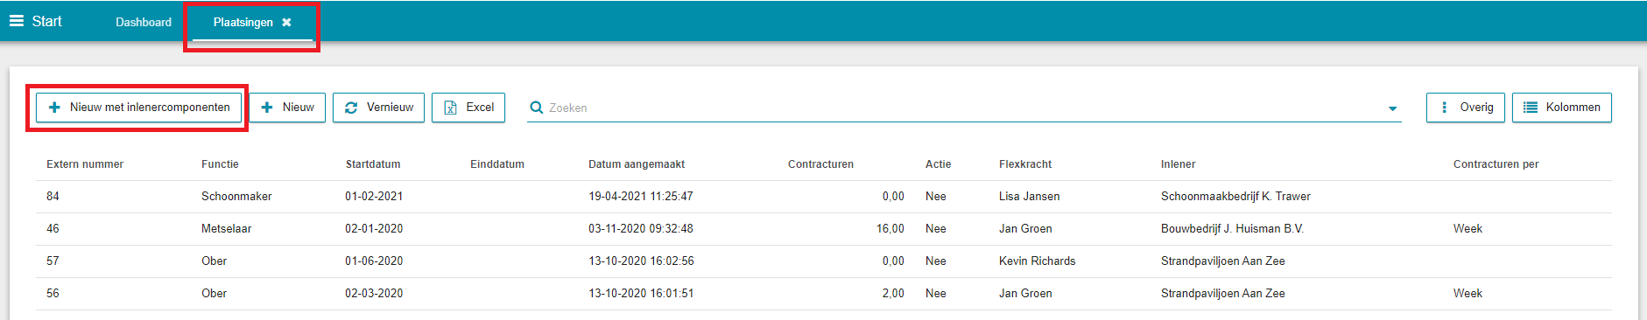1647x320 pixels.
Task: Click the Excel export file icon
Action: tap(450, 108)
